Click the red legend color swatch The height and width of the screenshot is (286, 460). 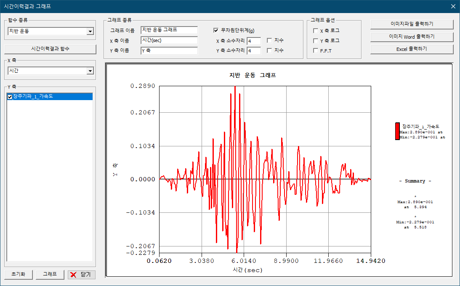[397, 131]
